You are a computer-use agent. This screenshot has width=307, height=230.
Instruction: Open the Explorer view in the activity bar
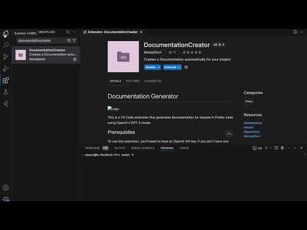[6, 34]
